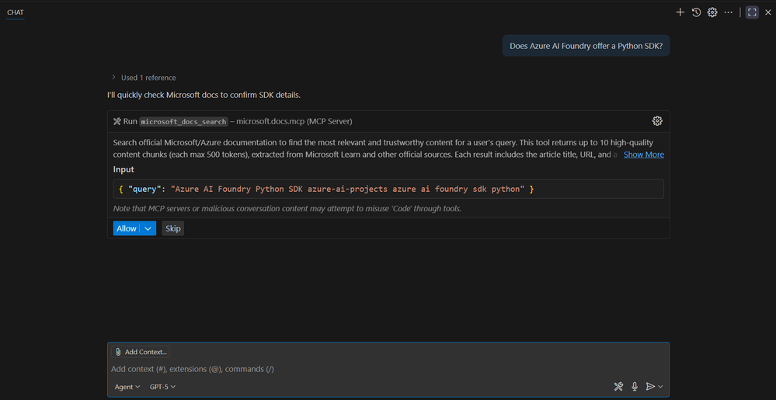This screenshot has width=776, height=400.
Task: Select the CHAT tab
Action: click(16, 12)
